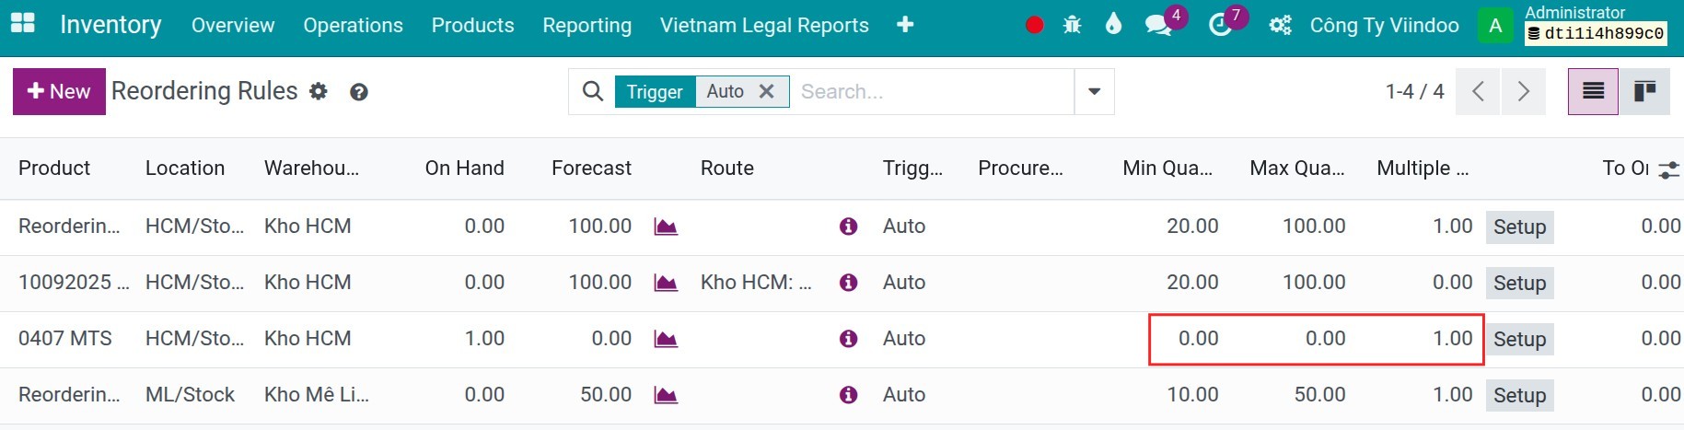The image size is (1684, 430).
Task: Switch to kanban view
Action: (x=1644, y=91)
